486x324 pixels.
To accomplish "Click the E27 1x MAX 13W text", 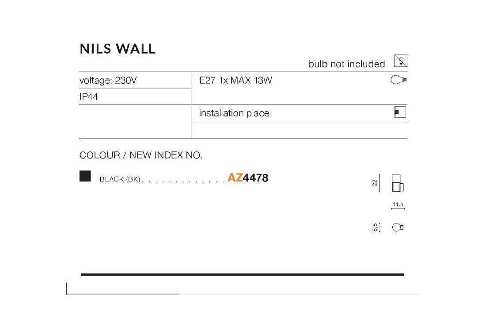I will pos(235,81).
